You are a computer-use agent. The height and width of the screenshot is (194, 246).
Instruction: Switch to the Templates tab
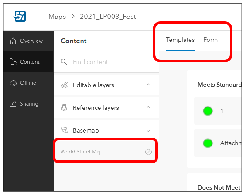(x=180, y=40)
